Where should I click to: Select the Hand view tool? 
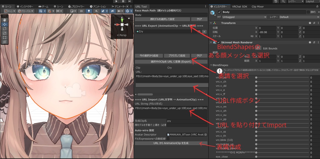point(4,20)
